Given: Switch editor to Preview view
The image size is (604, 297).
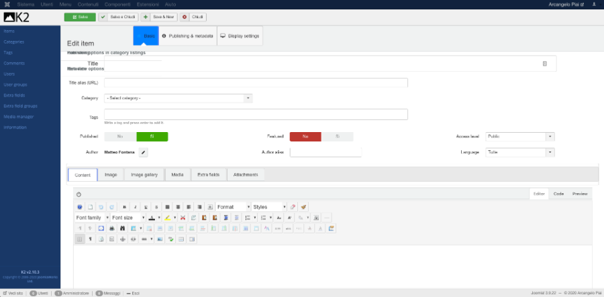Looking at the screenshot, I should (x=580, y=194).
